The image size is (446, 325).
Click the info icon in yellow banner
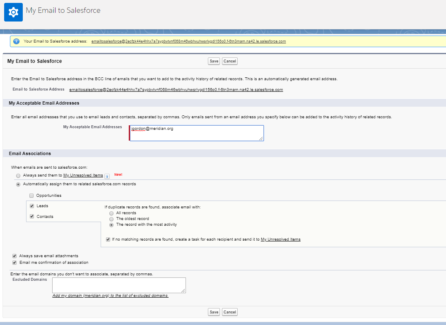[x=17, y=41]
